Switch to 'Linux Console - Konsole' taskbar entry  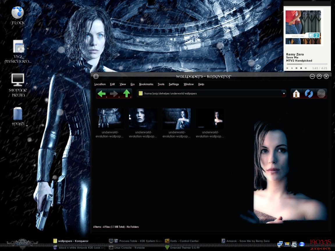(127, 248)
